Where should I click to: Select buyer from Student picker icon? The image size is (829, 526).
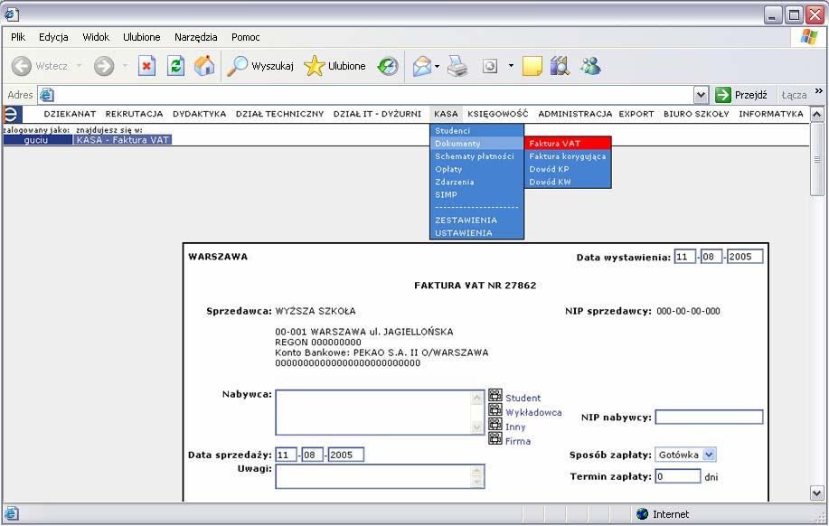tap(495, 396)
